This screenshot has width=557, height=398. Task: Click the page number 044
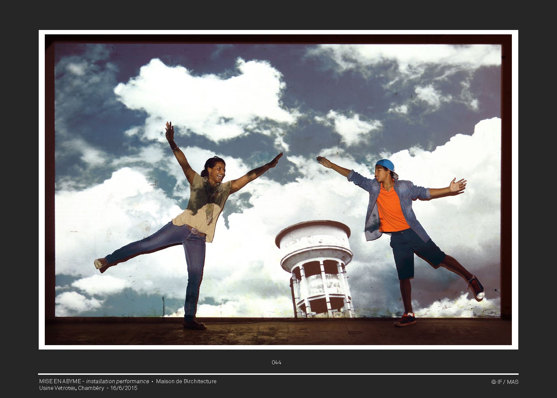[276, 362]
